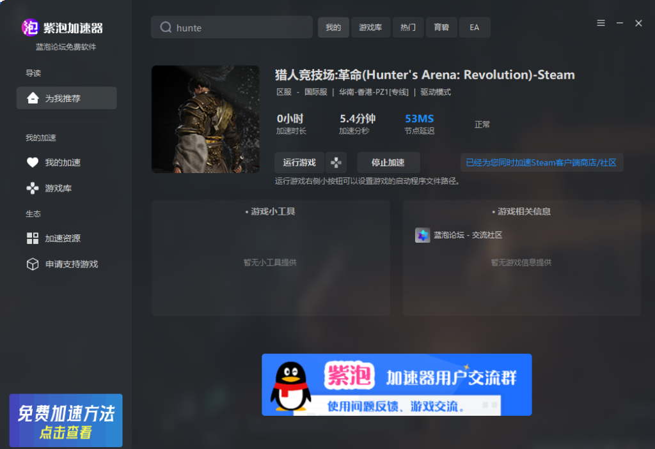Click the 0小时 acceleration duration
The width and height of the screenshot is (655, 449).
tap(290, 119)
